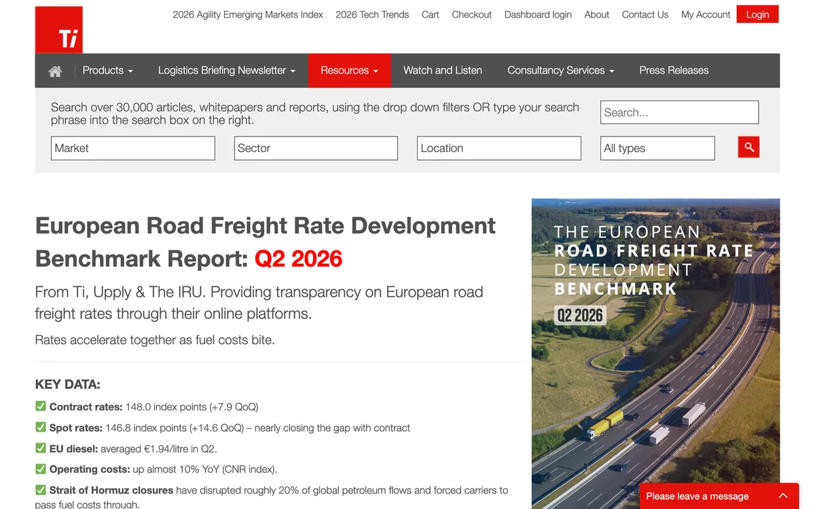
Task: Open Watch and Listen page
Action: click(443, 71)
